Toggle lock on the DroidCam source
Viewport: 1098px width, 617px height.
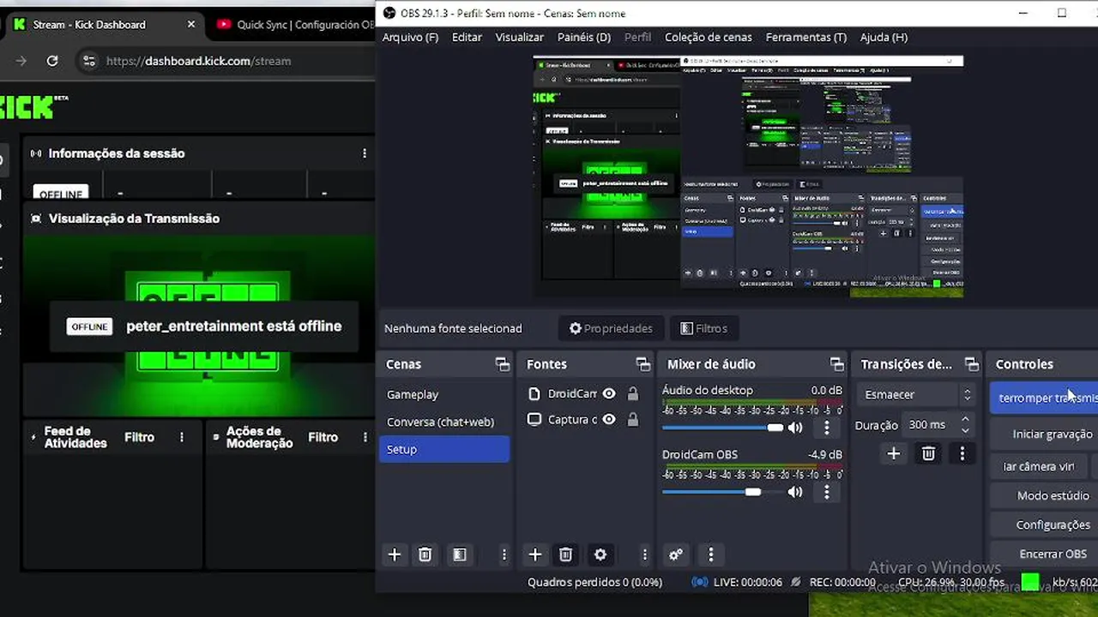[632, 394]
